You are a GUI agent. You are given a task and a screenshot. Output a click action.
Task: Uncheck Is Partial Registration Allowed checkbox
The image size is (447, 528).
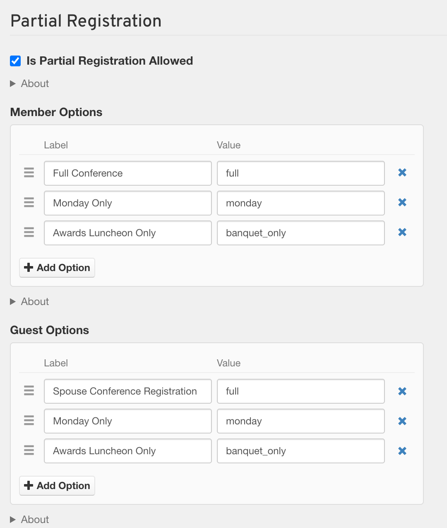[x=15, y=61]
